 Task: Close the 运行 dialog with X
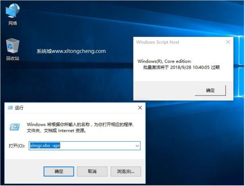(140, 108)
